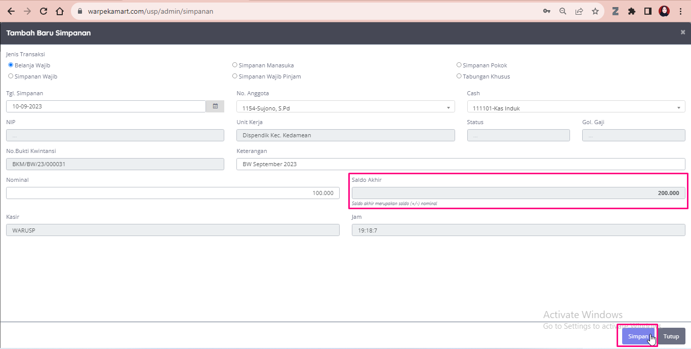Image resolution: width=691 pixels, height=349 pixels.
Task: Click the Gol. Gaji field
Action: (634, 135)
